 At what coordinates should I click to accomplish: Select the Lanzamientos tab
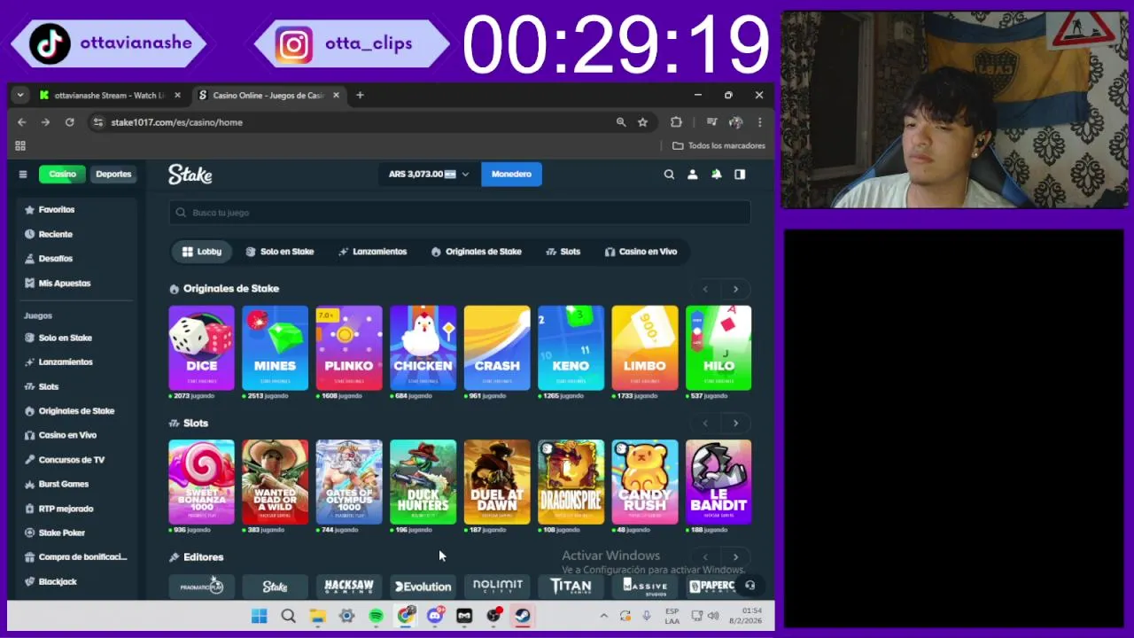coord(373,252)
